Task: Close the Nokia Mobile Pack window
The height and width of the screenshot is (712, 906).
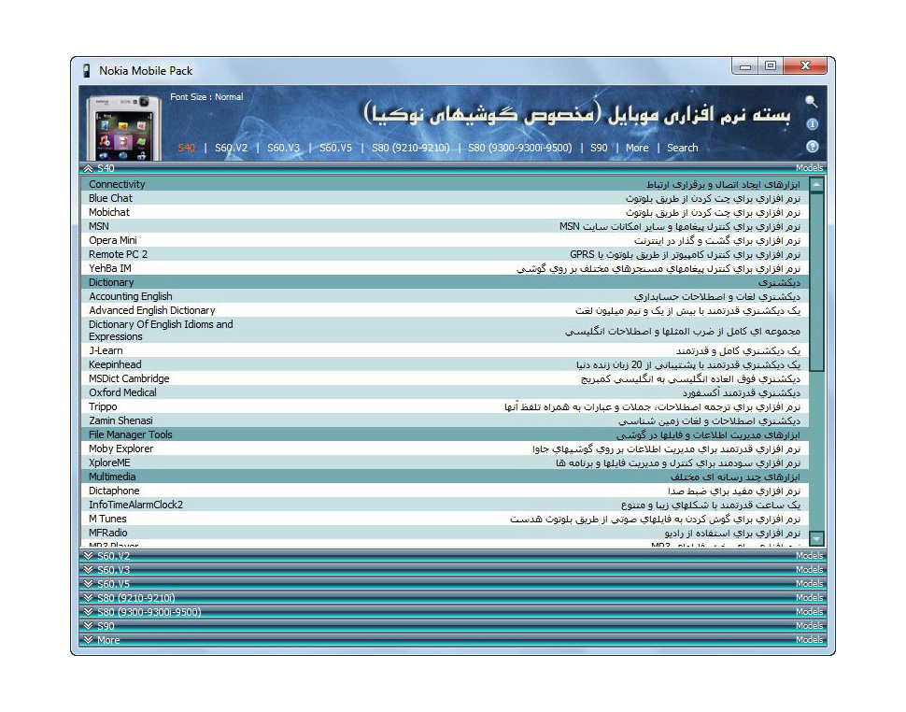Action: click(805, 66)
